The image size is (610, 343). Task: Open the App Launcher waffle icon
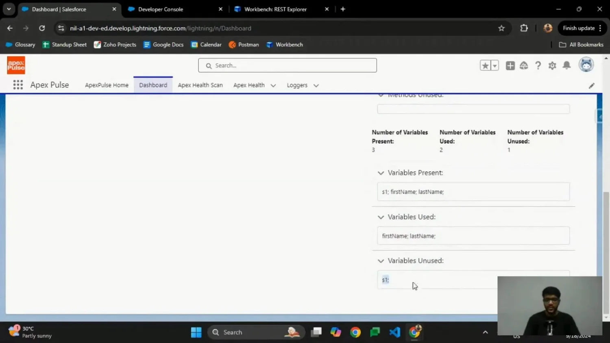tap(18, 85)
